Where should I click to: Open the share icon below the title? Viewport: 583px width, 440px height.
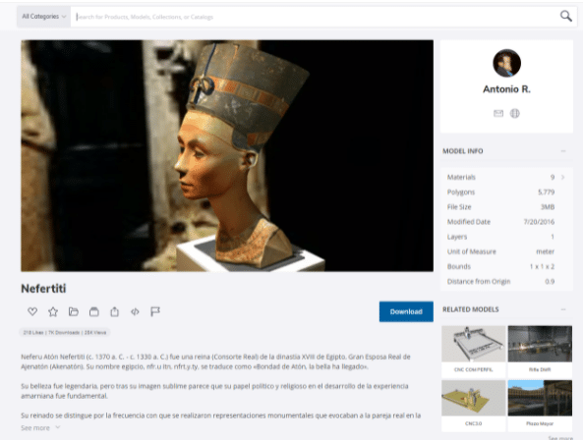coord(114,311)
